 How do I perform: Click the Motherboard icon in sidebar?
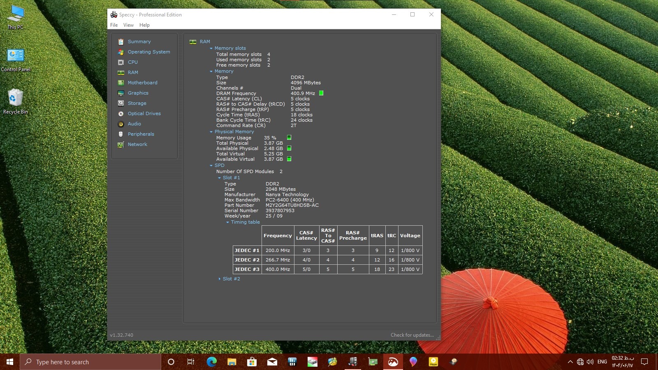coord(121,83)
